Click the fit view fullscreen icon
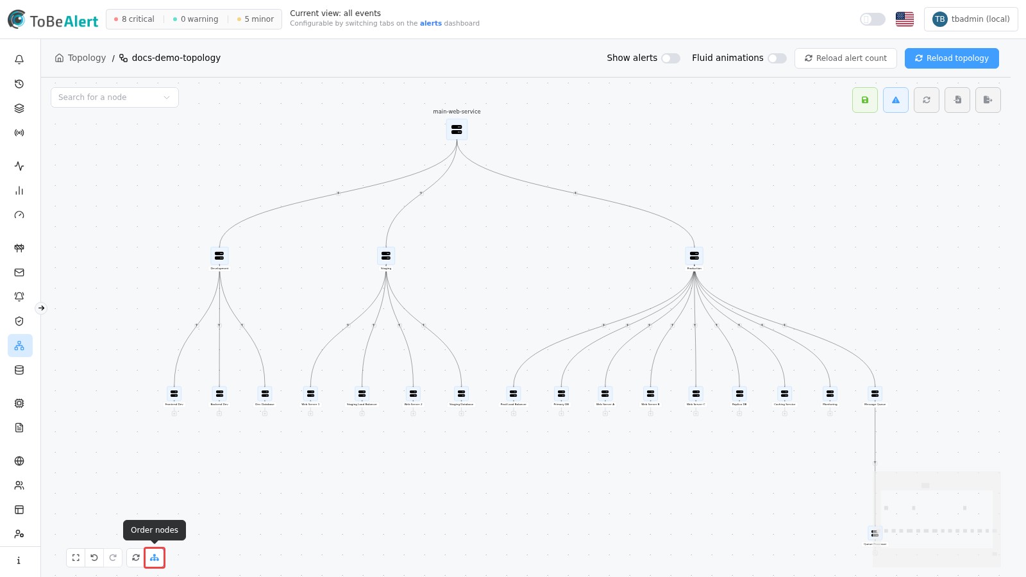 (76, 558)
